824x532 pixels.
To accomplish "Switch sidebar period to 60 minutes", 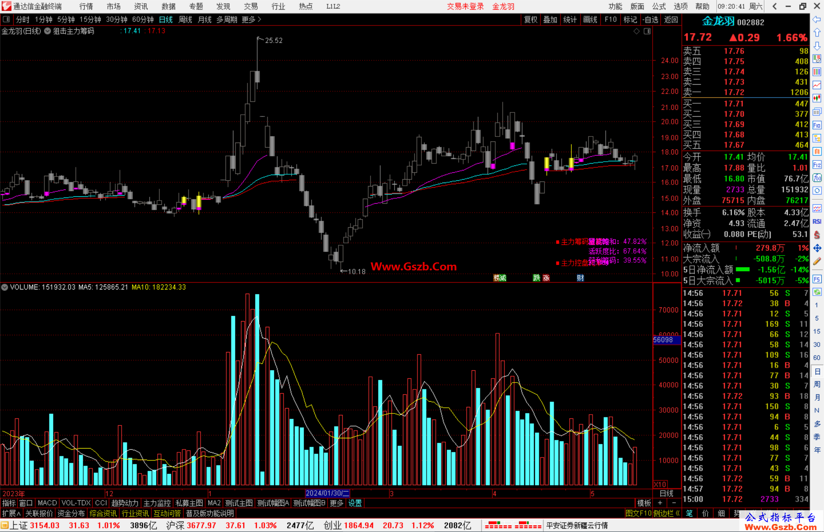I will [x=817, y=358].
